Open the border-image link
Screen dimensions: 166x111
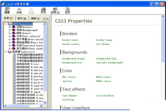click(104, 40)
